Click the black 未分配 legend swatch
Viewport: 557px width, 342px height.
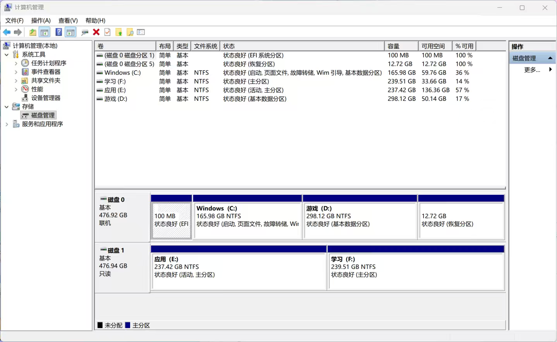pos(100,325)
